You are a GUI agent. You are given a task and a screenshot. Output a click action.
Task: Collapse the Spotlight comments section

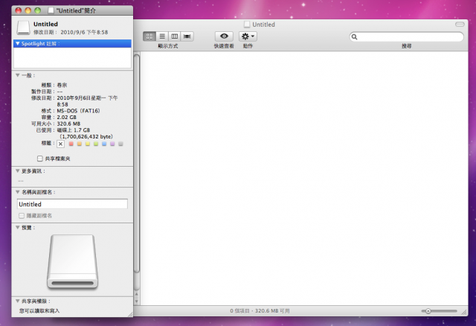(18, 44)
